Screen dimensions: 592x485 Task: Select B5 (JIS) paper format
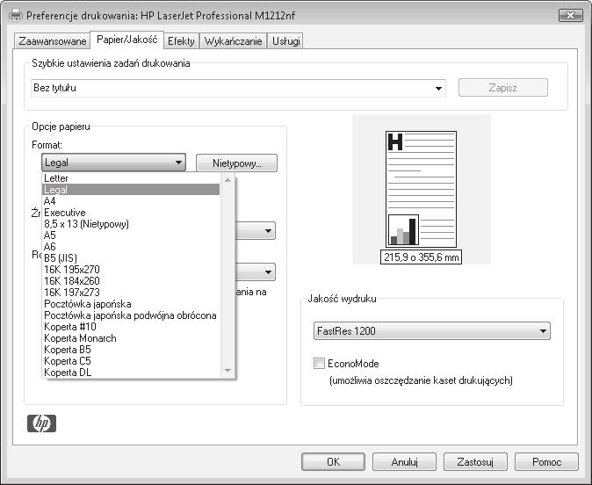131,258
